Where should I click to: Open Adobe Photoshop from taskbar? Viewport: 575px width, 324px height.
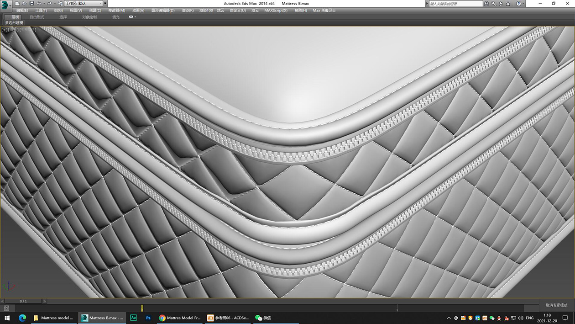[x=148, y=318]
